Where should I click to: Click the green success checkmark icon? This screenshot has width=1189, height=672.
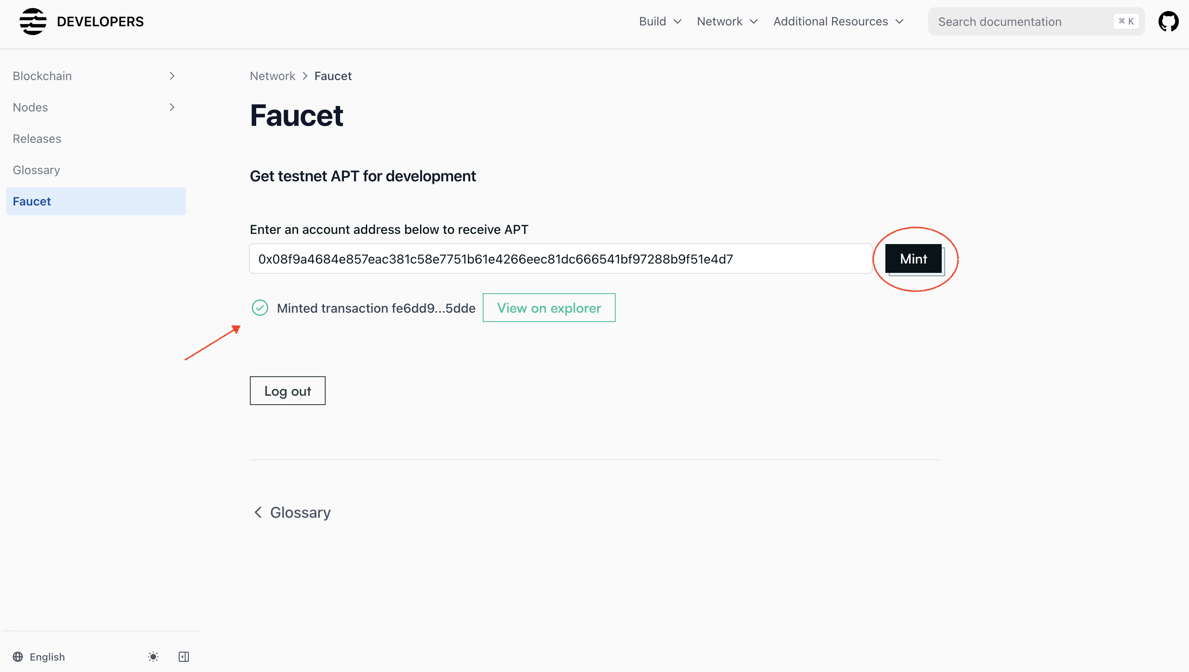point(260,308)
